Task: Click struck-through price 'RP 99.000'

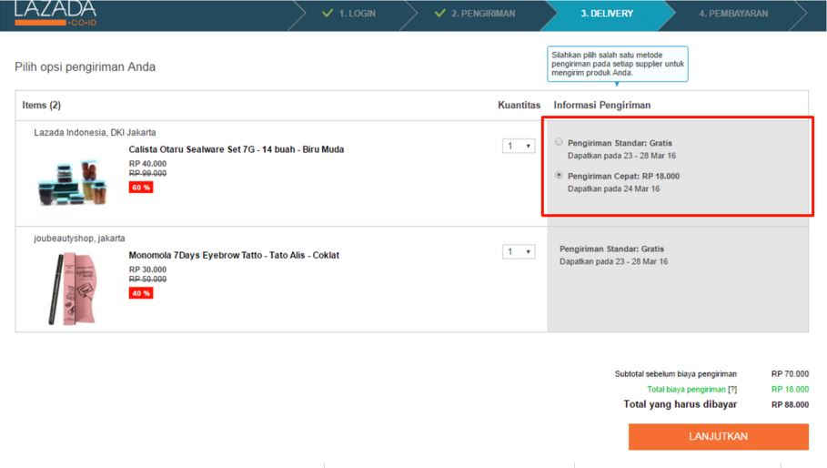Action: pyautogui.click(x=147, y=173)
